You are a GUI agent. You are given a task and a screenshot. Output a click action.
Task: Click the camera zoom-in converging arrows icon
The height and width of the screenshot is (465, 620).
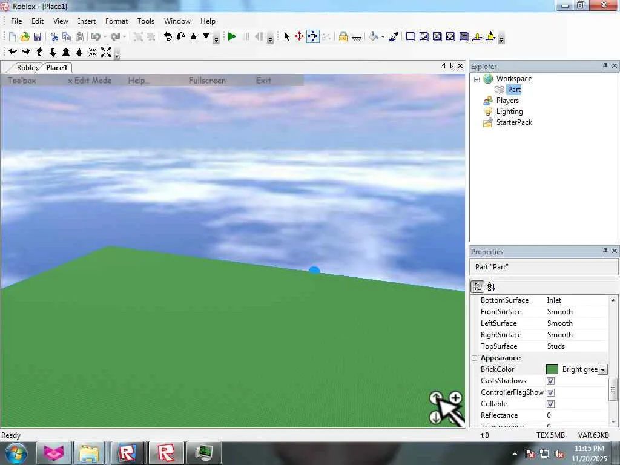(93, 52)
